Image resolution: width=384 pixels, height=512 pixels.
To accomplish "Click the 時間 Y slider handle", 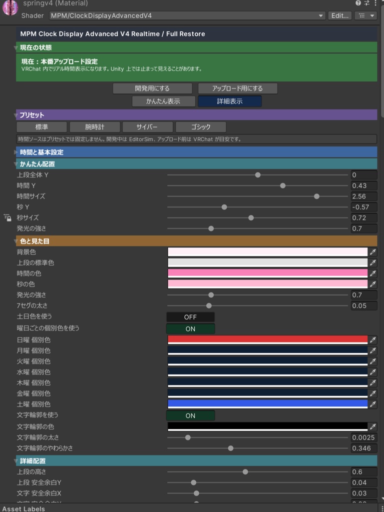I will [x=283, y=186].
